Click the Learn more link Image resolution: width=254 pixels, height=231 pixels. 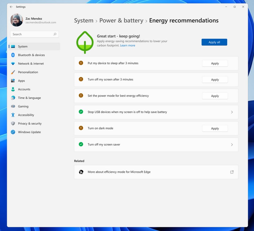[127, 46]
